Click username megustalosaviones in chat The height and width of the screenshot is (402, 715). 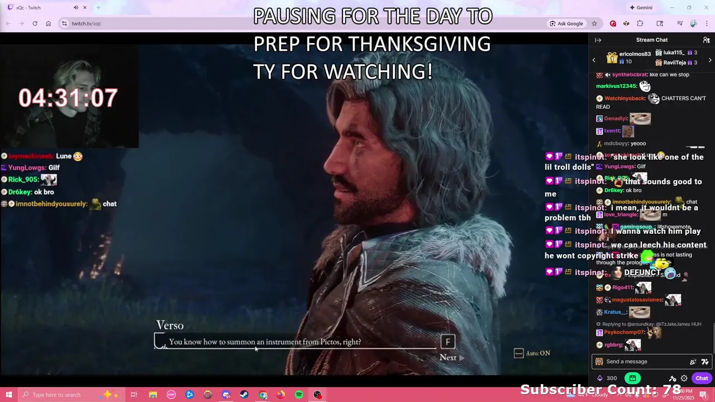(637, 300)
